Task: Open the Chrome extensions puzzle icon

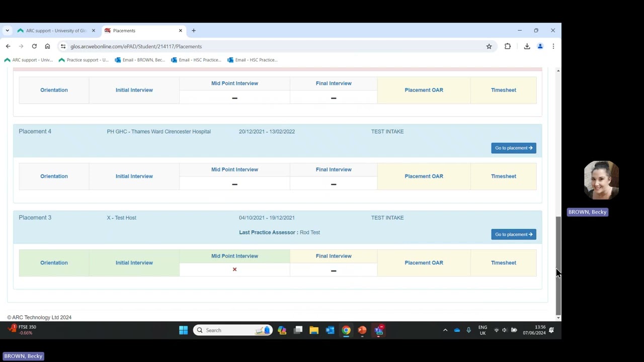Action: pos(508,46)
